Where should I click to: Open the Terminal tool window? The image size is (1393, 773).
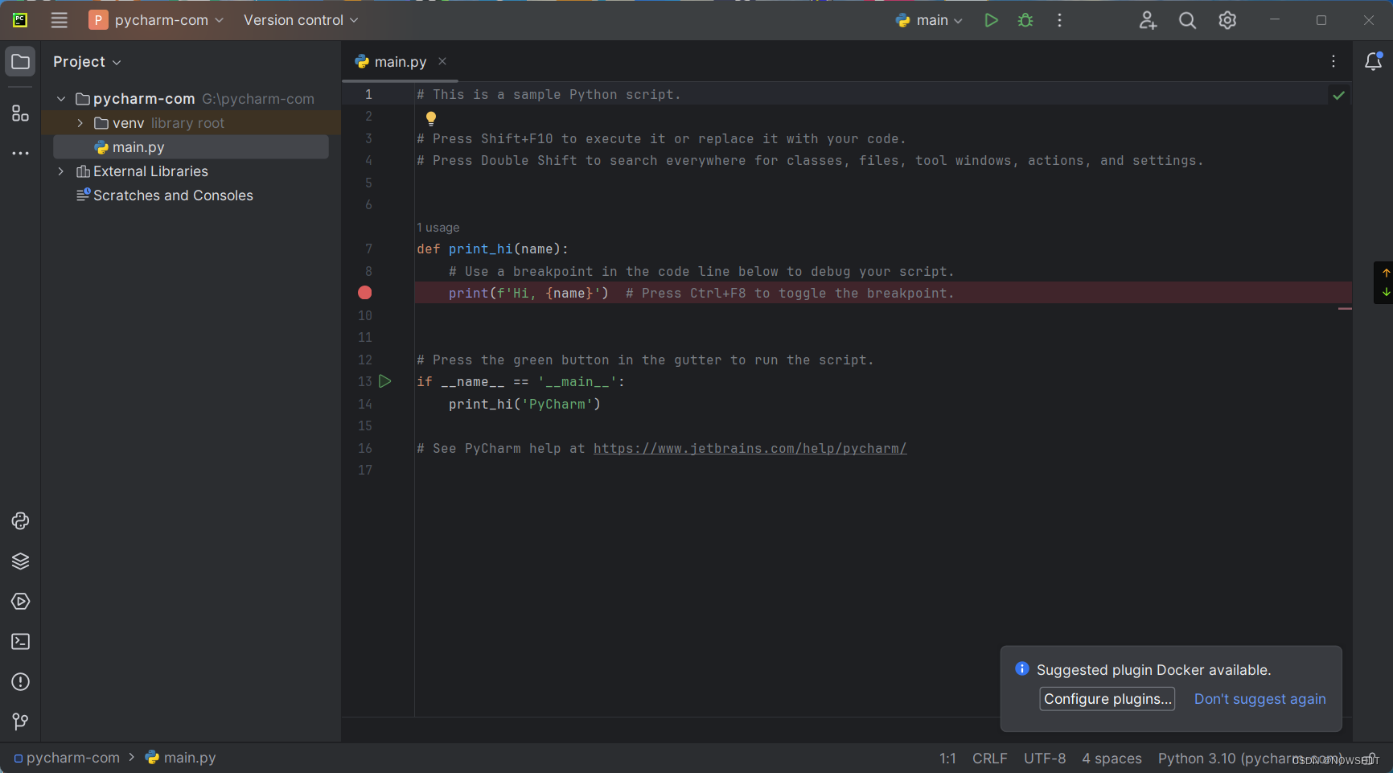(20, 642)
